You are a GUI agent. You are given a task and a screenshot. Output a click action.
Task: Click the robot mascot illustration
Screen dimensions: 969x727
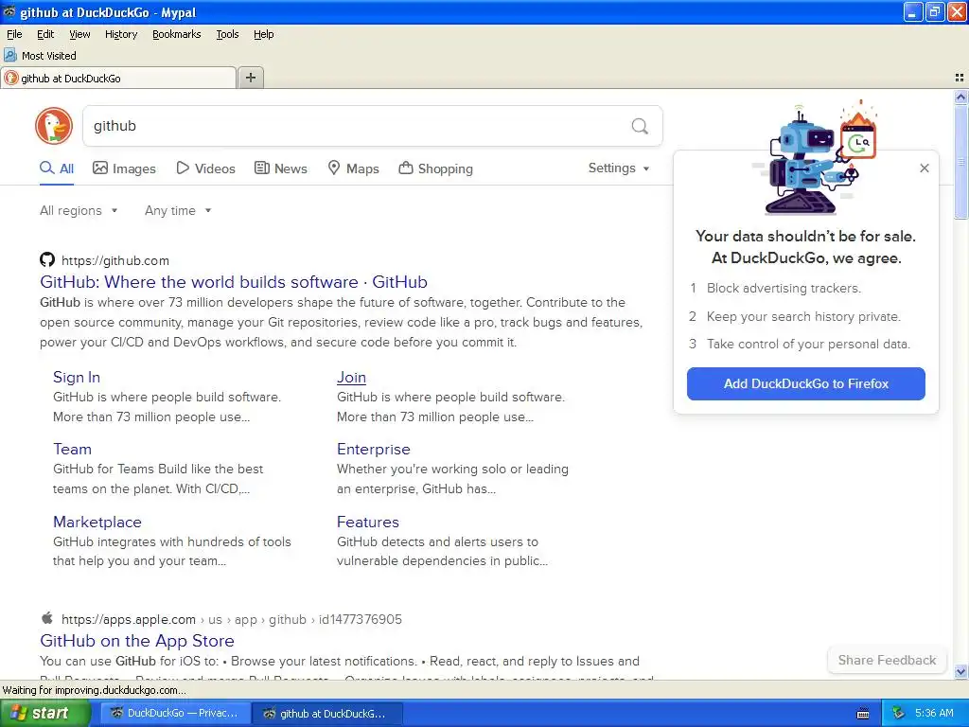pos(813,156)
